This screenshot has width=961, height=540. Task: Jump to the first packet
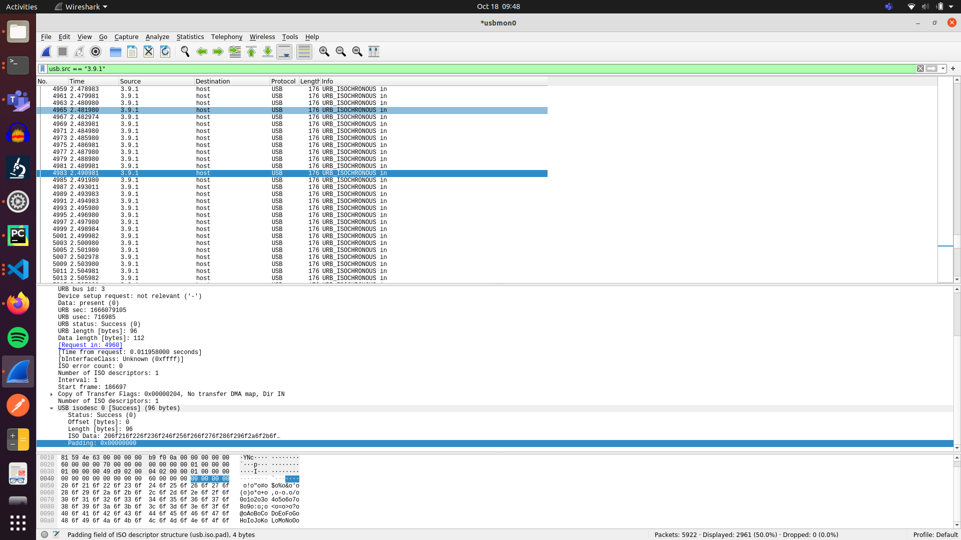[x=251, y=51]
